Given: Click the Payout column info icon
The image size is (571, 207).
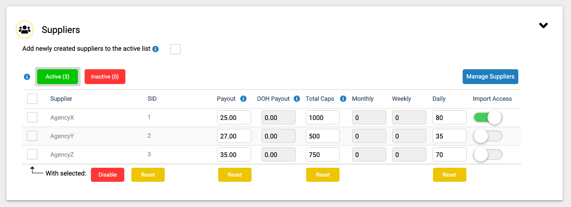Looking at the screenshot, I should [243, 99].
